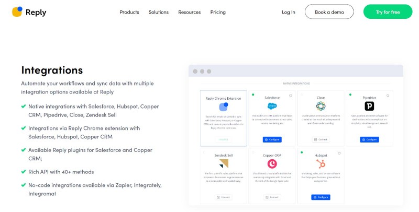Click the Reply logo in the header

[29, 12]
